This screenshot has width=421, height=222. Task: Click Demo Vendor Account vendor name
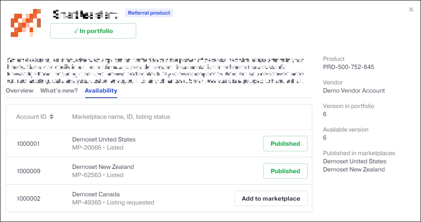pos(354,90)
